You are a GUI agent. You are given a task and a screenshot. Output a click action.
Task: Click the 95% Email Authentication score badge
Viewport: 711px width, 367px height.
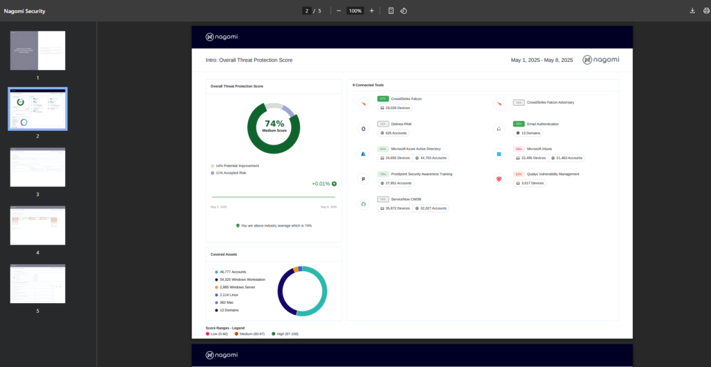[x=518, y=124]
